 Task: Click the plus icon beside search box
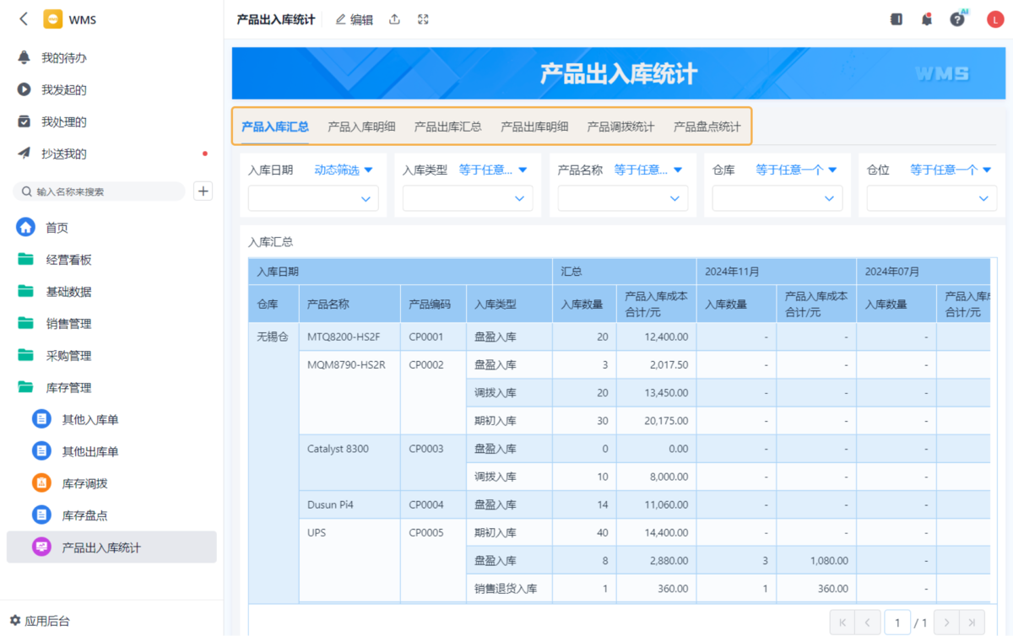coord(203,191)
